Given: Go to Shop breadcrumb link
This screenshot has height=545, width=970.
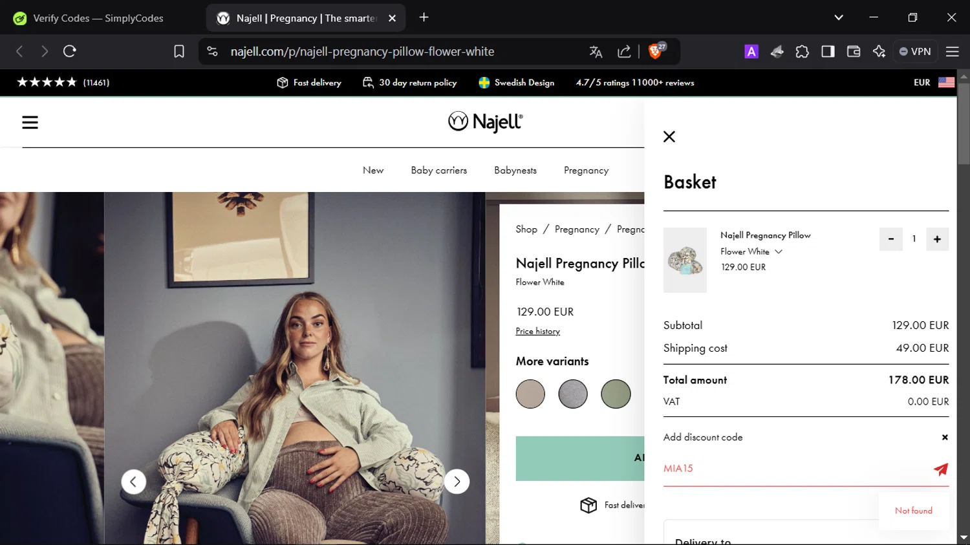Looking at the screenshot, I should coord(526,229).
